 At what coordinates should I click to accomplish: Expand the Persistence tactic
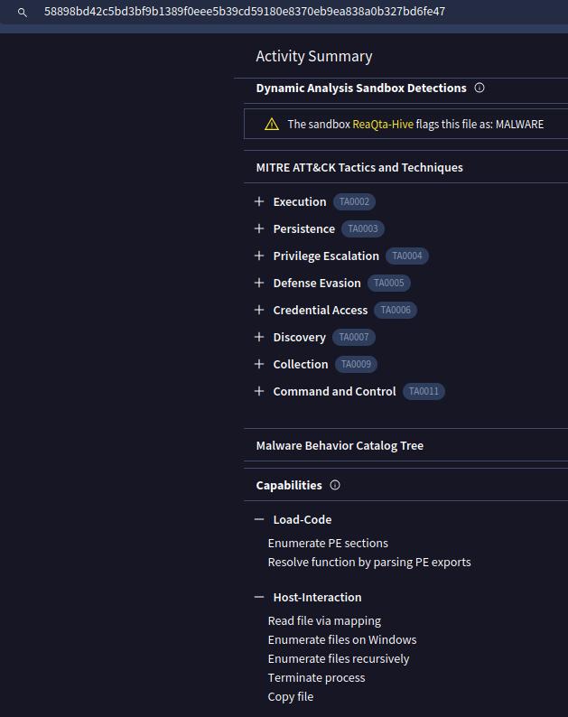tap(259, 228)
